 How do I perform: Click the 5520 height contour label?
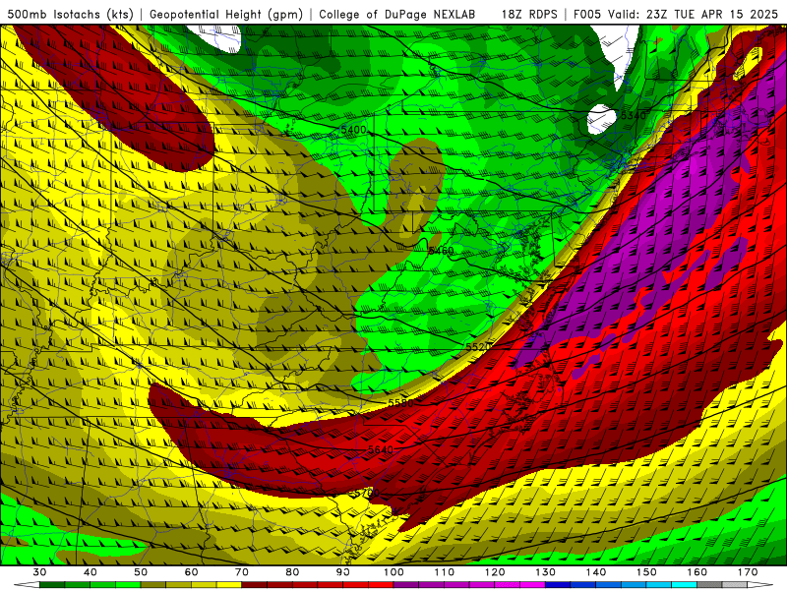478,347
